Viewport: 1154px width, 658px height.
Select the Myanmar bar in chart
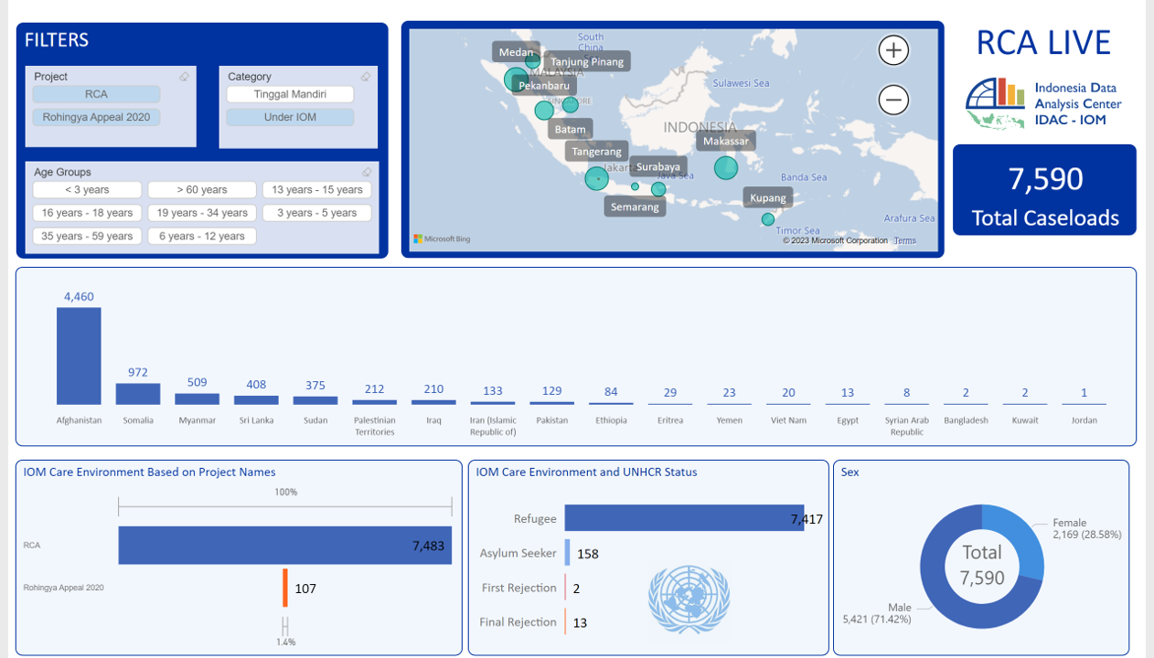click(x=197, y=399)
